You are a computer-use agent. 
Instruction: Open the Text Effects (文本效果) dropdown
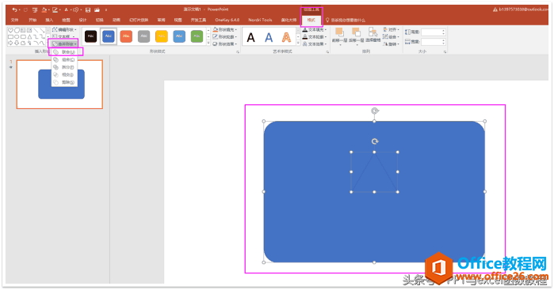pos(315,44)
